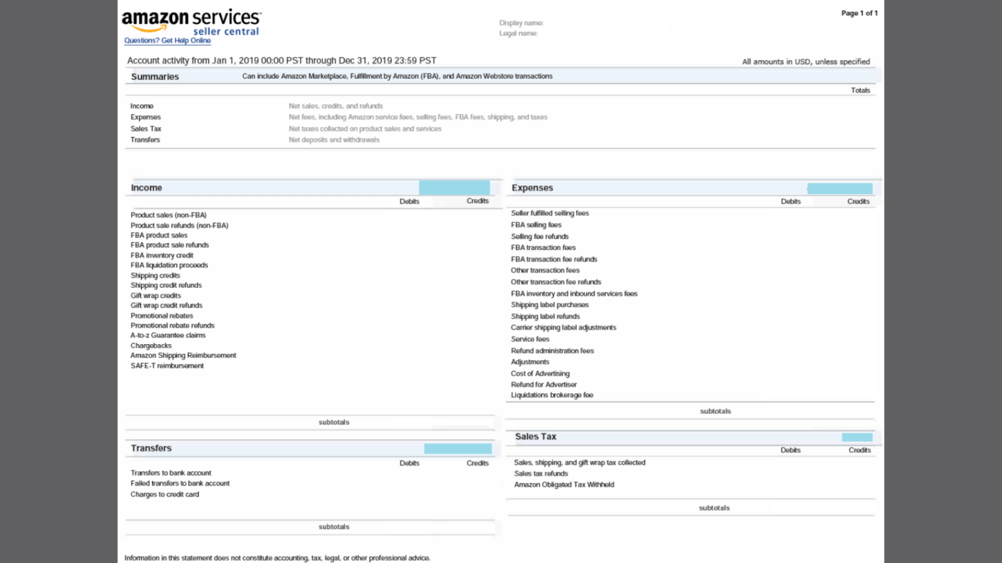Click the subtotals row under Income
Screen dimensions: 1002x563
pyautogui.click(x=334, y=422)
